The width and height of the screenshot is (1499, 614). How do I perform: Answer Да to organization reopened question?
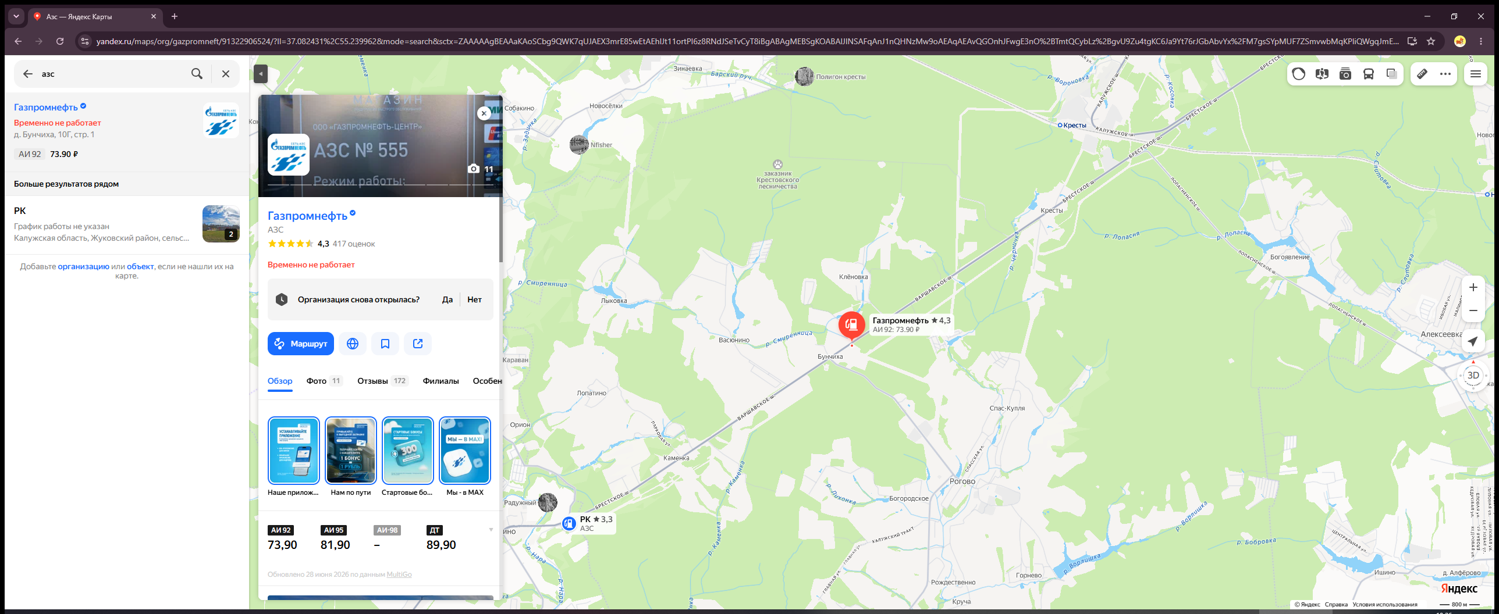(447, 299)
